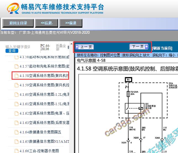The width and height of the screenshot is (178, 153).
Task: Open tree item 4.1.64数据通信示意图国五
Action: pyautogui.click(x=40, y=132)
